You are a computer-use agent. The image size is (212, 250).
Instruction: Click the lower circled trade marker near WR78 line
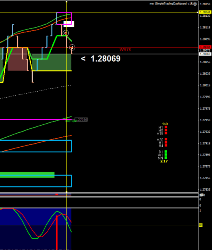pos(72,47)
